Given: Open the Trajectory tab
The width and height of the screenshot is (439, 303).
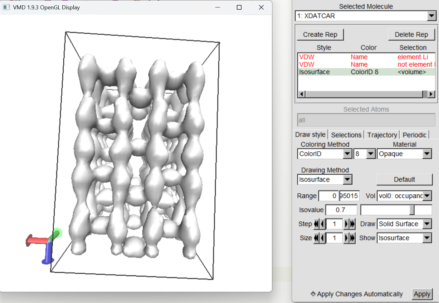Looking at the screenshot, I should (x=382, y=135).
